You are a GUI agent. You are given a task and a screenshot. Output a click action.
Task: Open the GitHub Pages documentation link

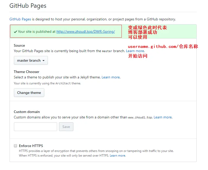pyautogui.click(x=20, y=19)
